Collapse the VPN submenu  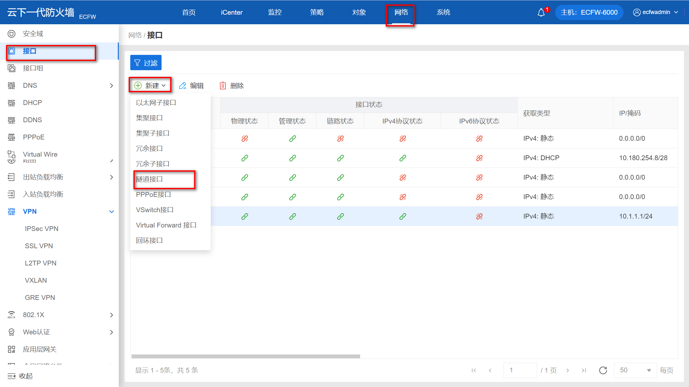click(x=111, y=212)
